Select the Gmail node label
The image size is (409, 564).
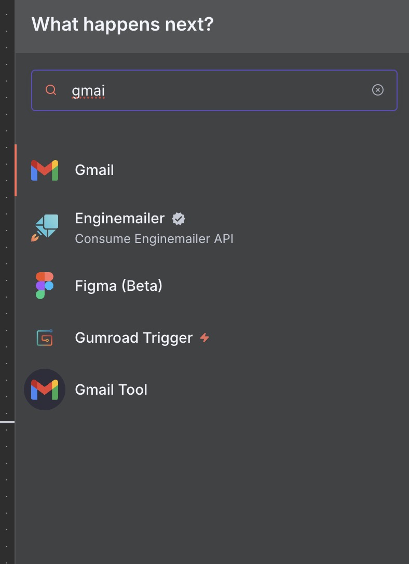pos(94,170)
